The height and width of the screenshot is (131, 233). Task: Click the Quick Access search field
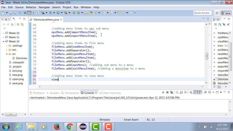tap(202, 13)
